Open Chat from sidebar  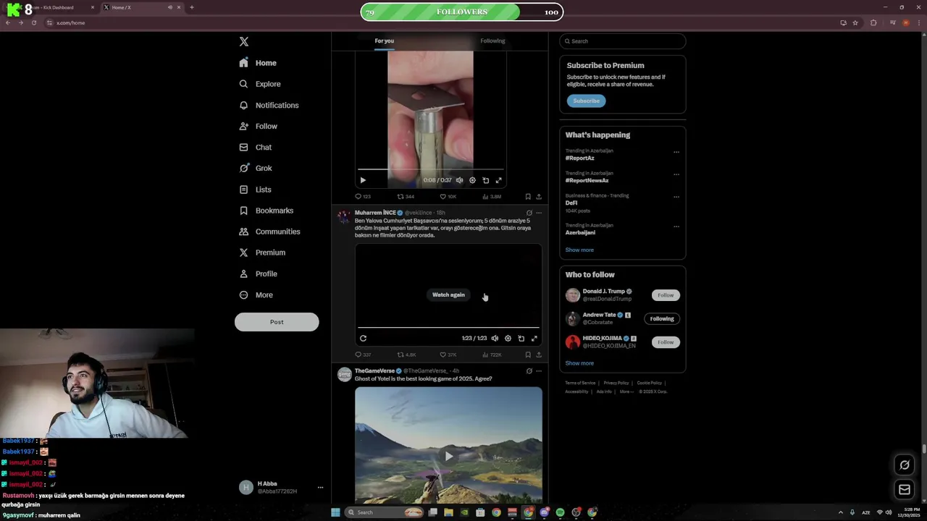click(256, 147)
